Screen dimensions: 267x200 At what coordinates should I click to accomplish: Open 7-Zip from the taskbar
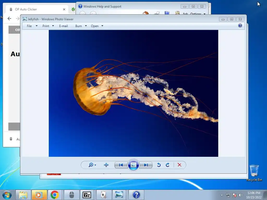[87, 195]
